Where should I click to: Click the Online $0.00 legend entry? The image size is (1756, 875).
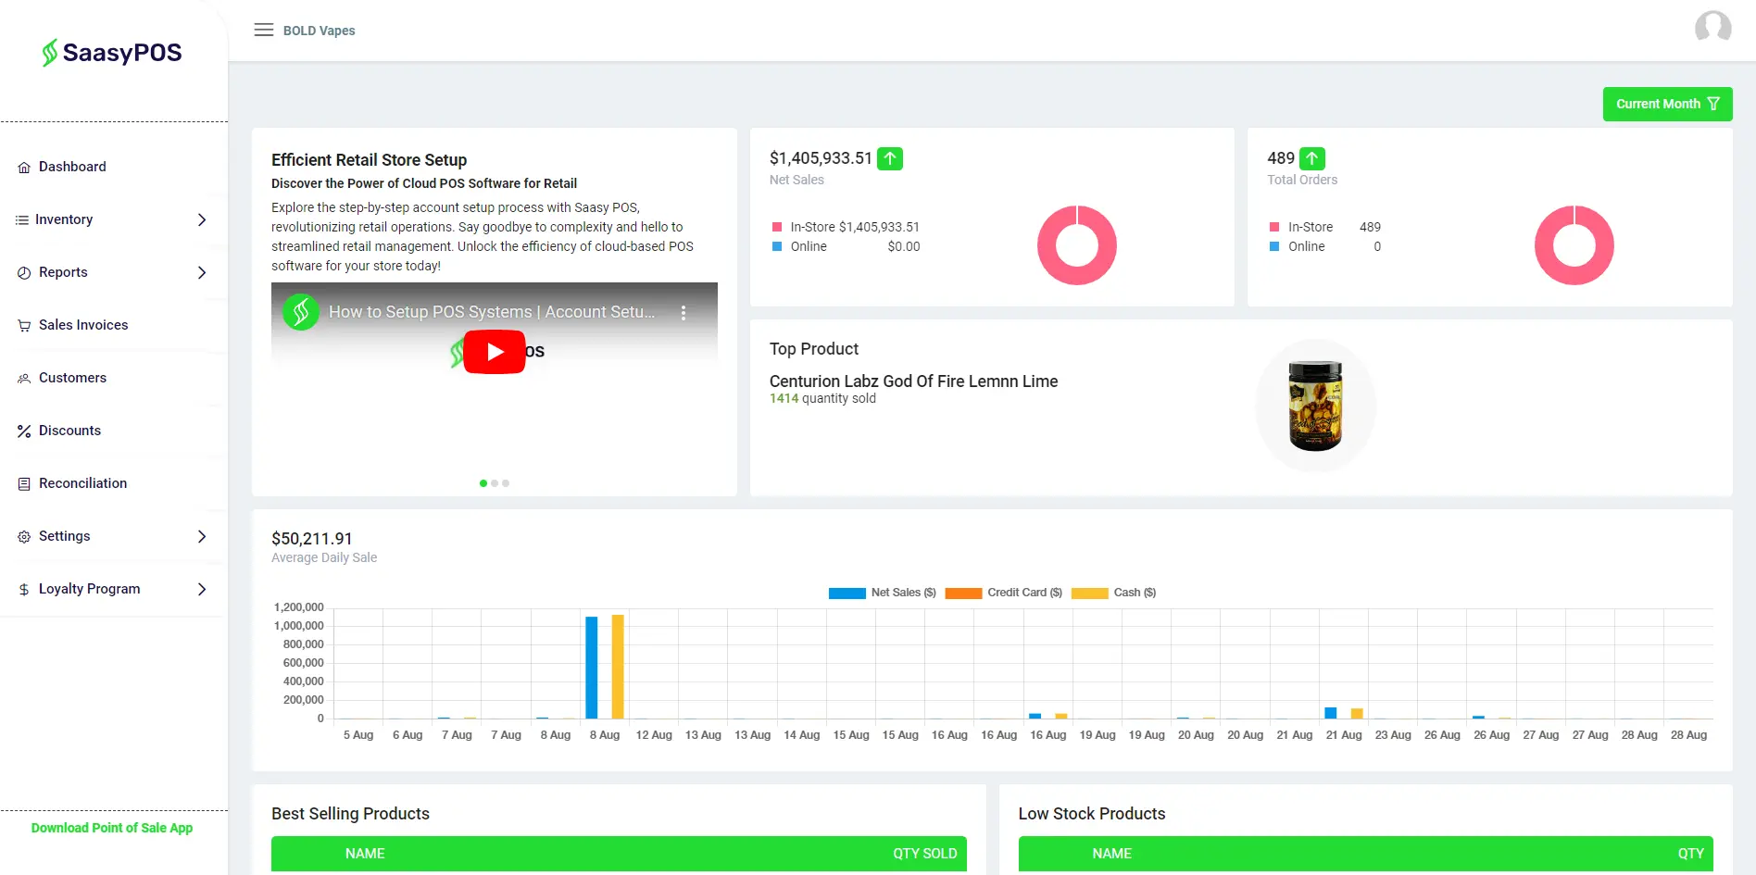[x=846, y=246]
